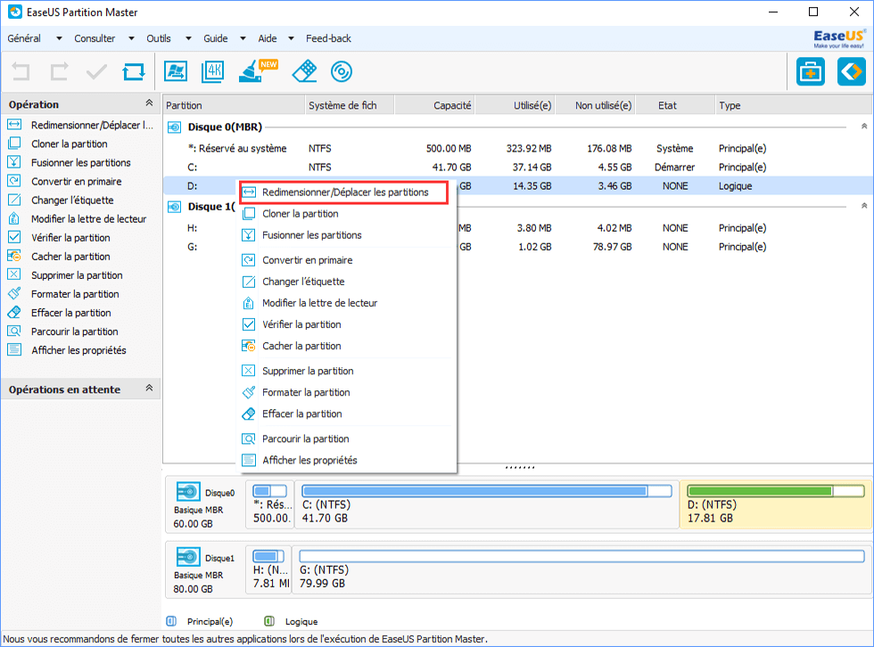Click the blue backup toolkit icon
The height and width of the screenshot is (647, 874).
[x=810, y=72]
